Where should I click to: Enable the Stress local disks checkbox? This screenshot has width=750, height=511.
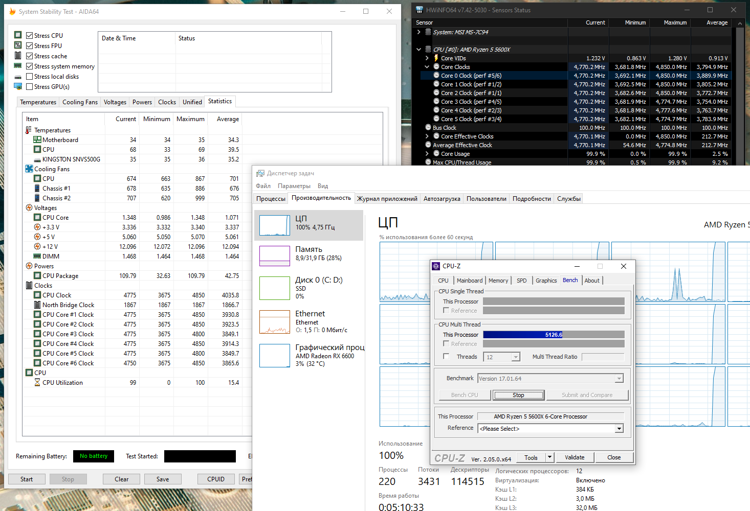pos(30,77)
